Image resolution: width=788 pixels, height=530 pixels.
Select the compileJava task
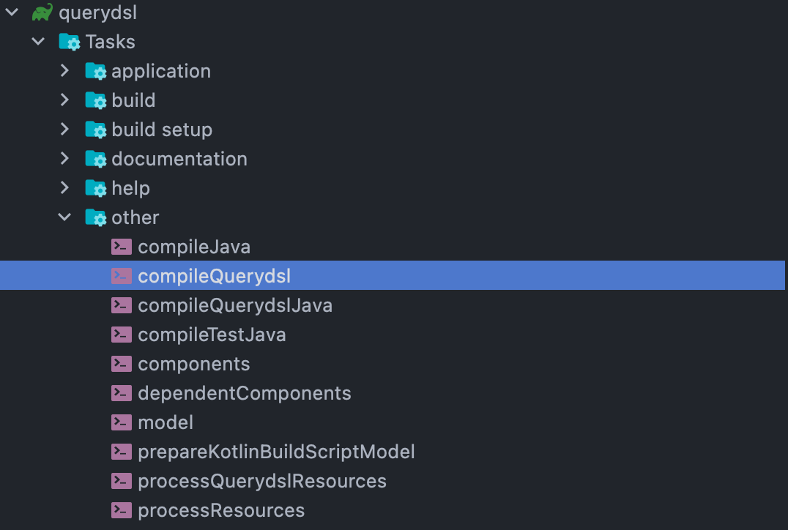(194, 247)
